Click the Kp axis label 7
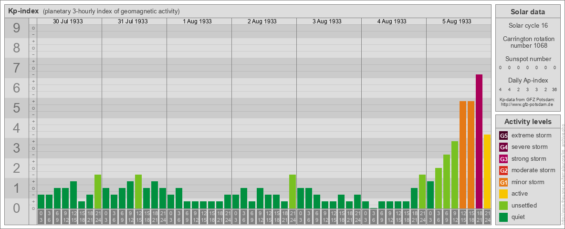This screenshot has width=565, height=229. point(16,68)
